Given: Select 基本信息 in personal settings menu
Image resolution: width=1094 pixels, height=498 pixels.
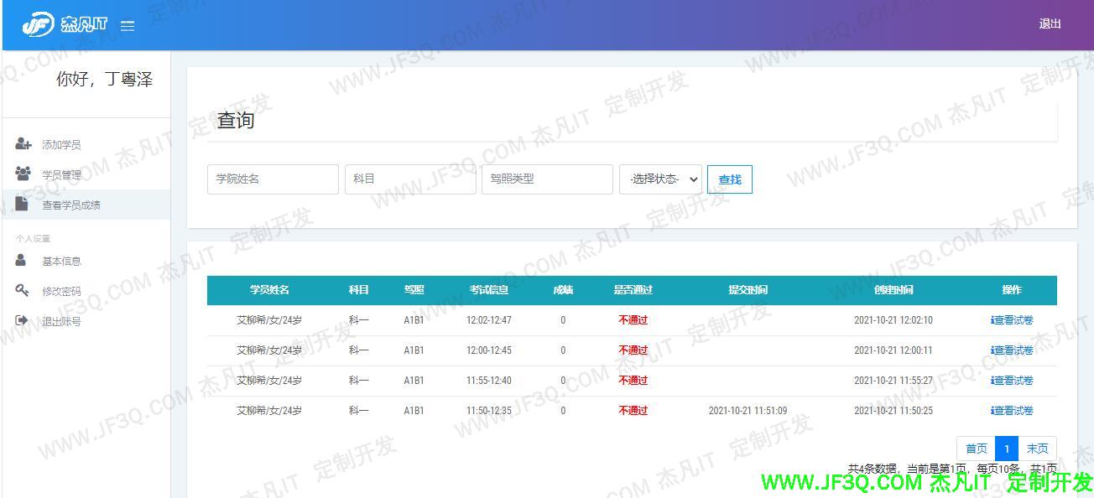Looking at the screenshot, I should tap(61, 262).
